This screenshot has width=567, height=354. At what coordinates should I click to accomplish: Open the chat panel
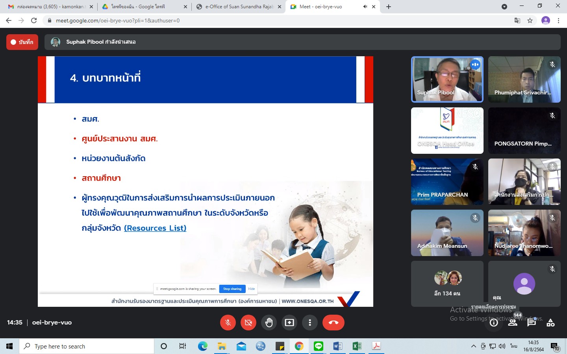[532, 323]
